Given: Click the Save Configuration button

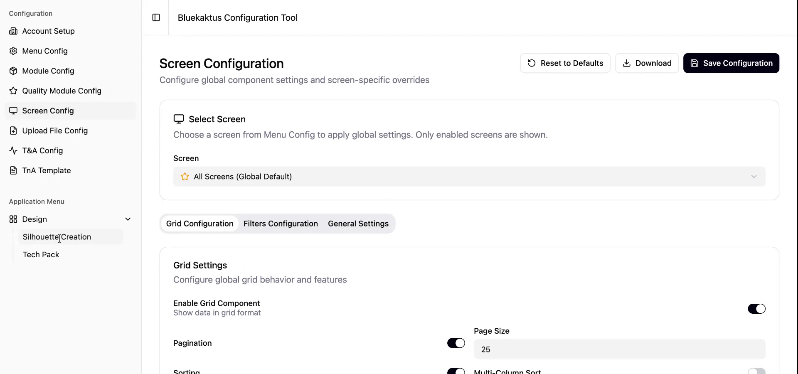Looking at the screenshot, I should click(x=731, y=63).
